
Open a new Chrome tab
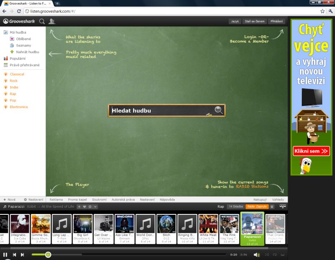57,3
